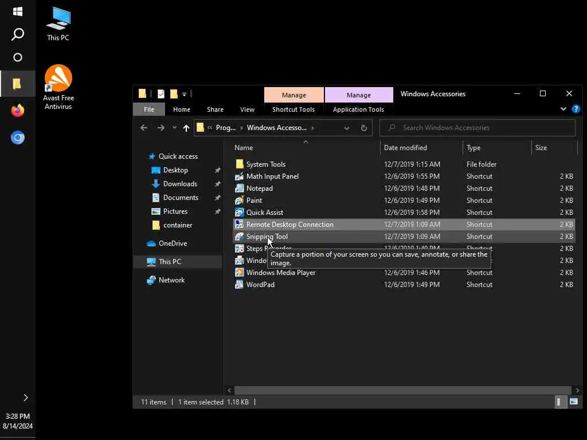Expand the address bar history dropdown
Image resolution: width=587 pixels, height=440 pixels.
[347, 128]
